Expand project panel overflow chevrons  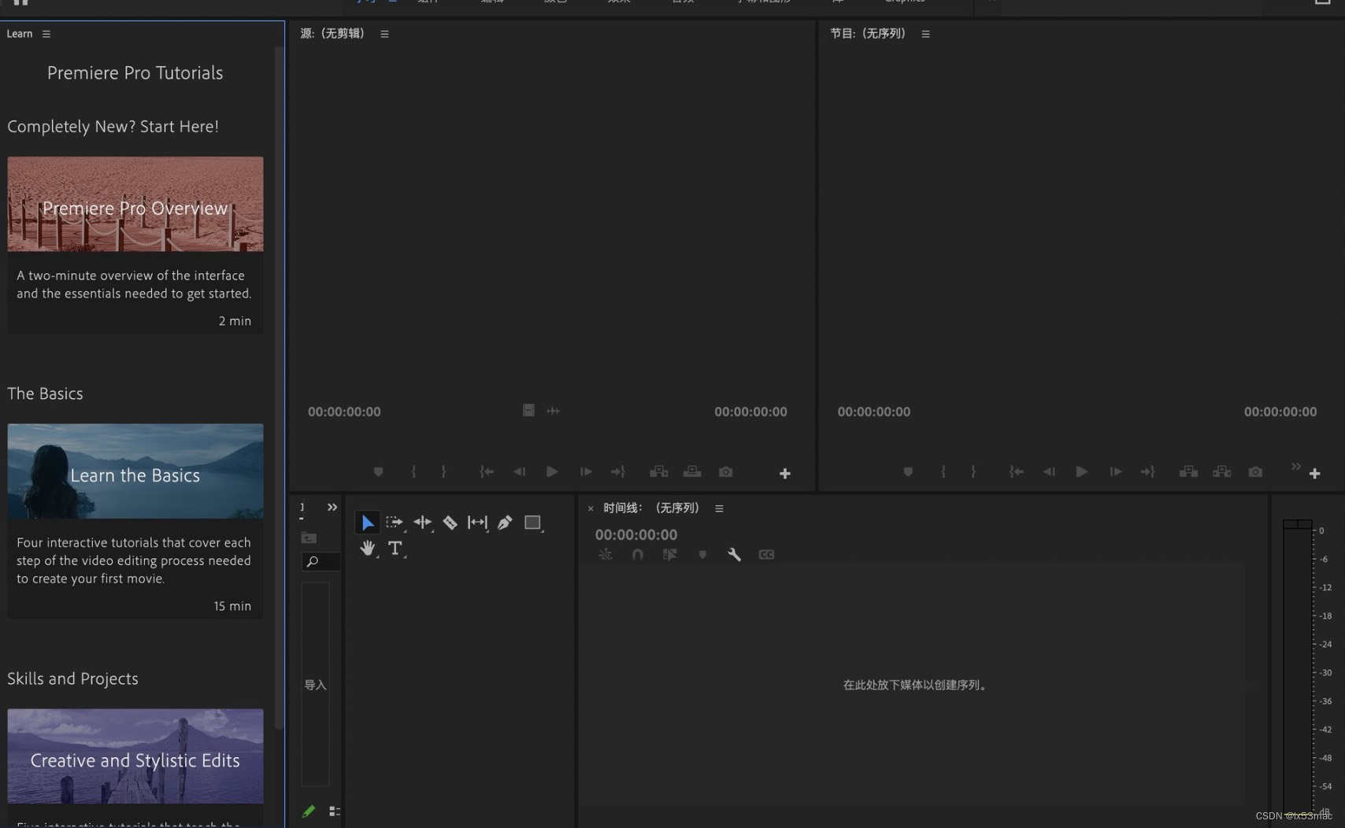(x=332, y=508)
